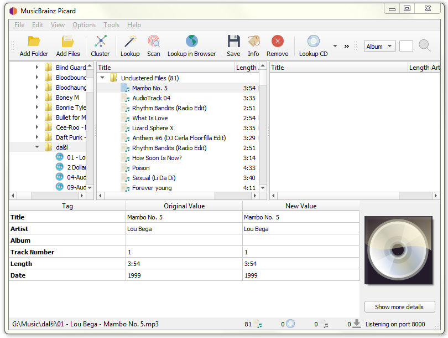This screenshot has width=448, height=338.
Task: Click the MusicBrainz Picard title bar logo
Action: click(x=13, y=11)
